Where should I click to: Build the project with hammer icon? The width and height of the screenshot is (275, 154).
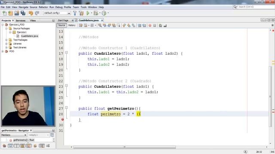click(x=75, y=13)
